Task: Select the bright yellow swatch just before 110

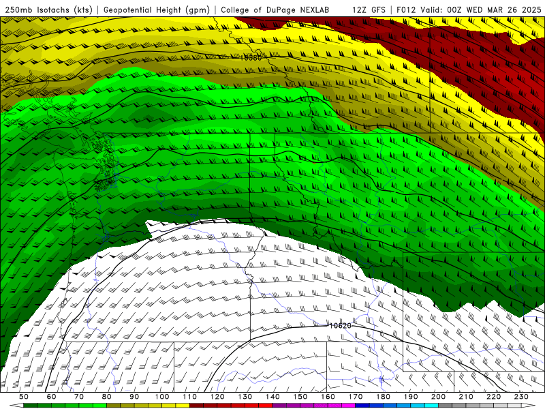Action: [183, 405]
